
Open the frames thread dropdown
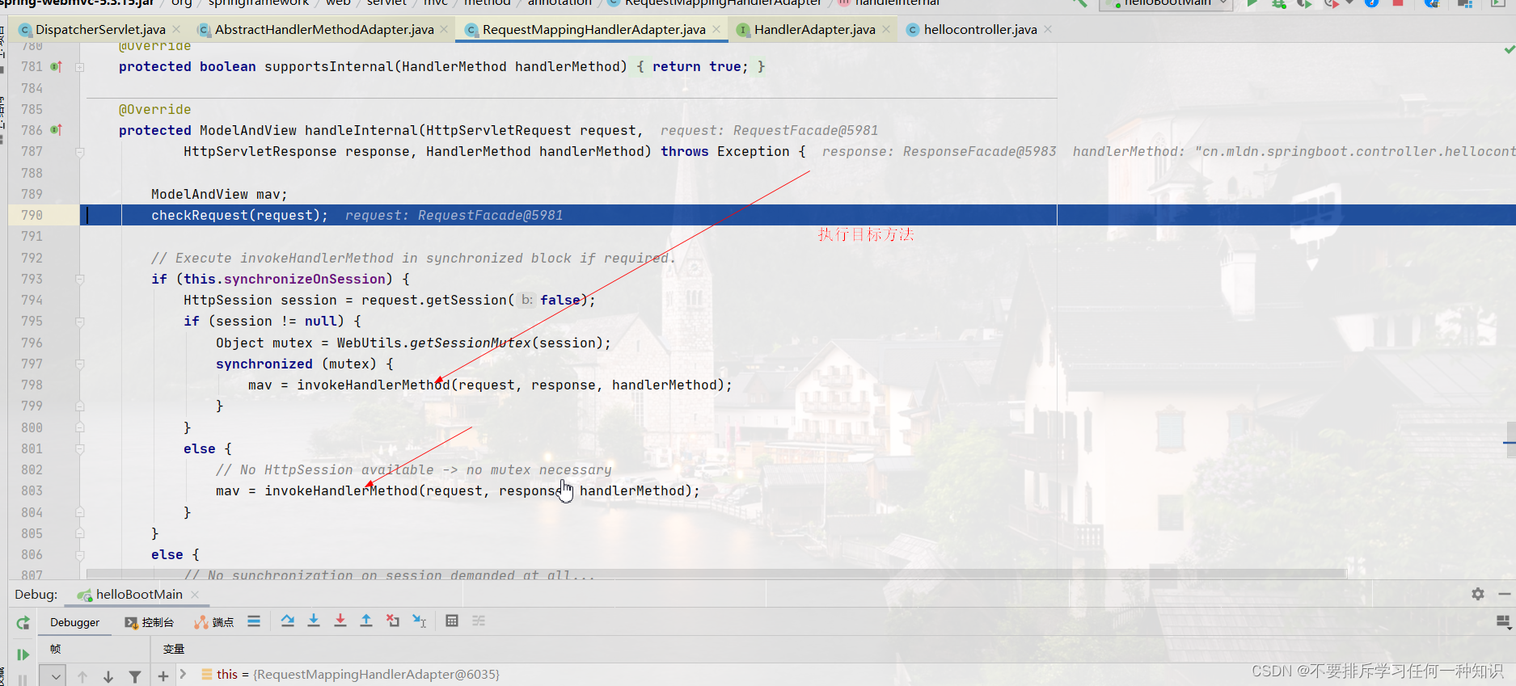[x=55, y=676]
